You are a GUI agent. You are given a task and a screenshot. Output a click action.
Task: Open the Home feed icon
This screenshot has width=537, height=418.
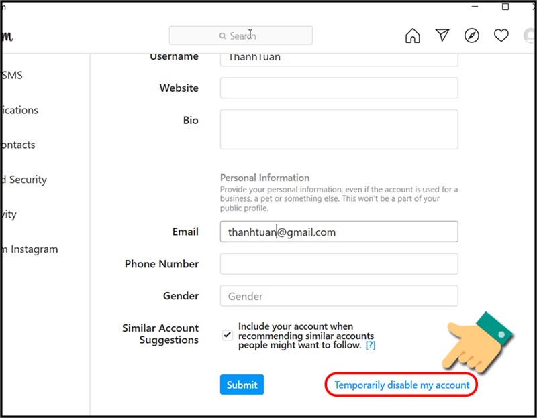(412, 36)
